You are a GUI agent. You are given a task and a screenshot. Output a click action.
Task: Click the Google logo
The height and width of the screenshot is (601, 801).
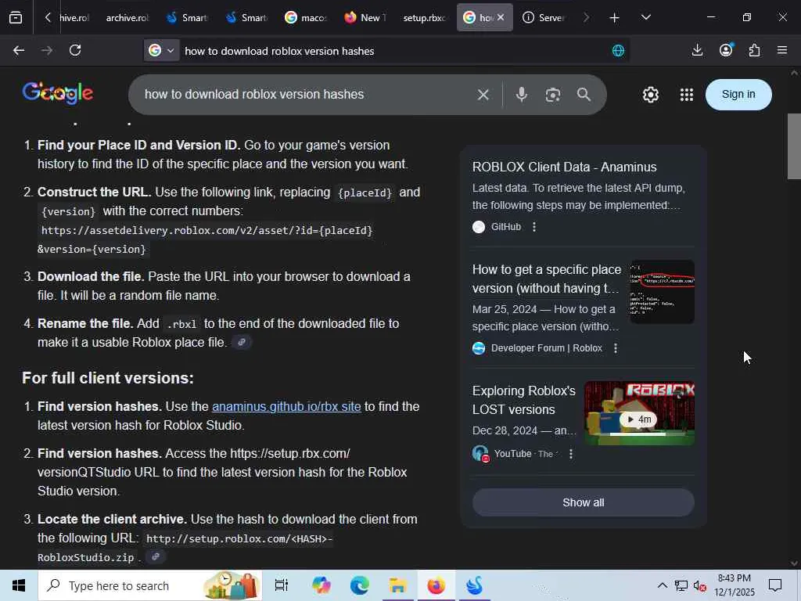tap(58, 93)
